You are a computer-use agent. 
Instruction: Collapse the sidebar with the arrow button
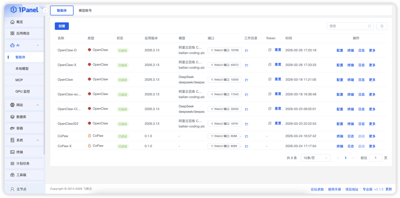click(x=45, y=10)
